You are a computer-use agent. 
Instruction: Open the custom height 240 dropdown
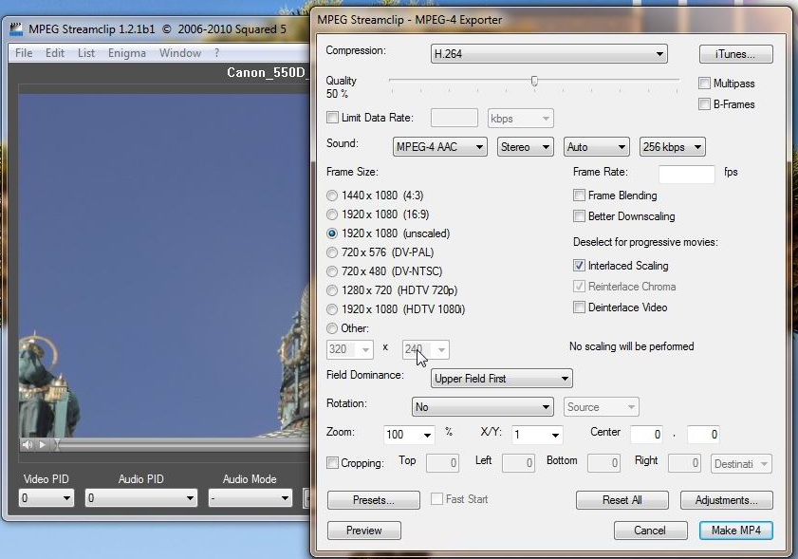click(426, 350)
